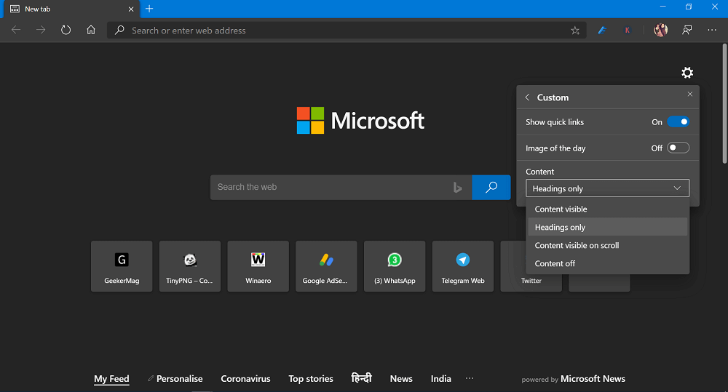Click the Bing logo in search box
Screen dimensions: 728x392
(457, 188)
